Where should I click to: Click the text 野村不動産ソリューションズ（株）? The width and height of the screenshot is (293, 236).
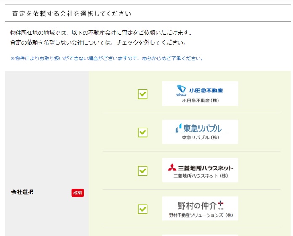pyautogui.click(x=201, y=215)
